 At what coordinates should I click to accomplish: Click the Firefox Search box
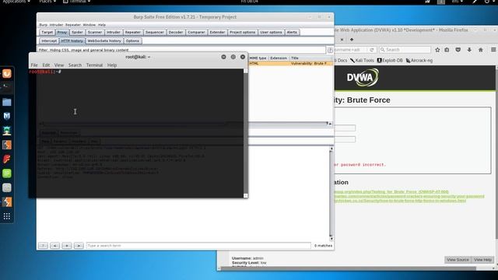click(405, 50)
